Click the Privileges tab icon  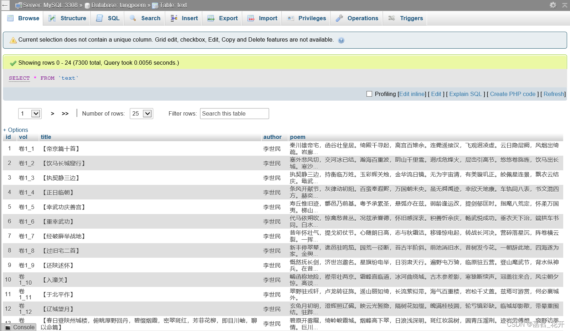point(291,18)
